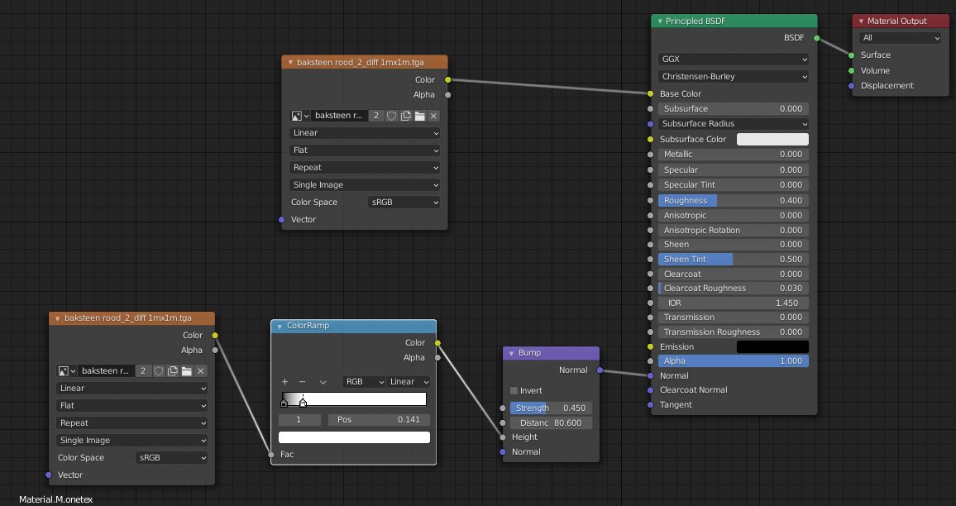Click the Roughness slider at 0.400
Image resolution: width=956 pixels, height=506 pixels.
click(734, 201)
